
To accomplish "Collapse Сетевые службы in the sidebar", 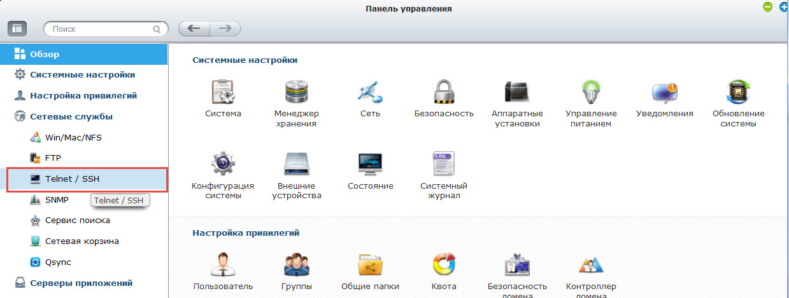I will [84, 116].
